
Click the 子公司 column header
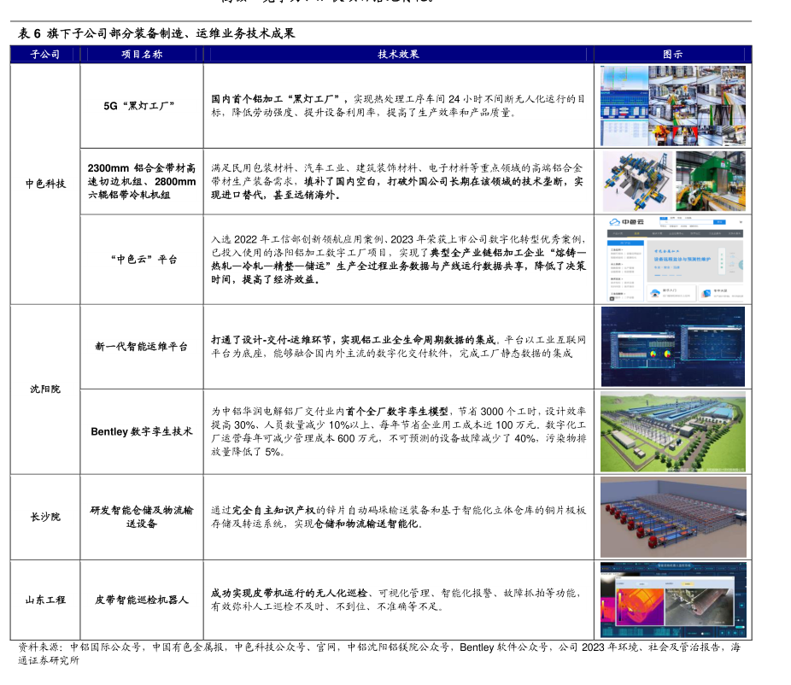(45, 54)
